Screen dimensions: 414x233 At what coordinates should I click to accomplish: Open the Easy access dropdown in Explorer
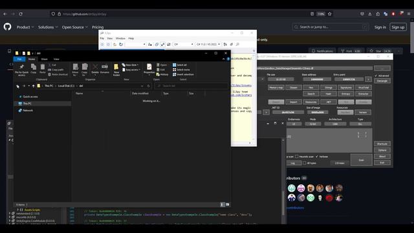[x=131, y=70]
